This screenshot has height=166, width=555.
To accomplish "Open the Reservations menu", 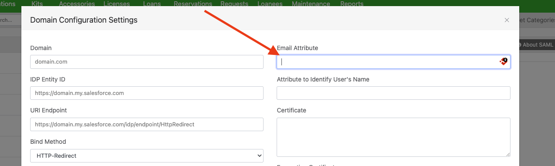I will pos(193,4).
